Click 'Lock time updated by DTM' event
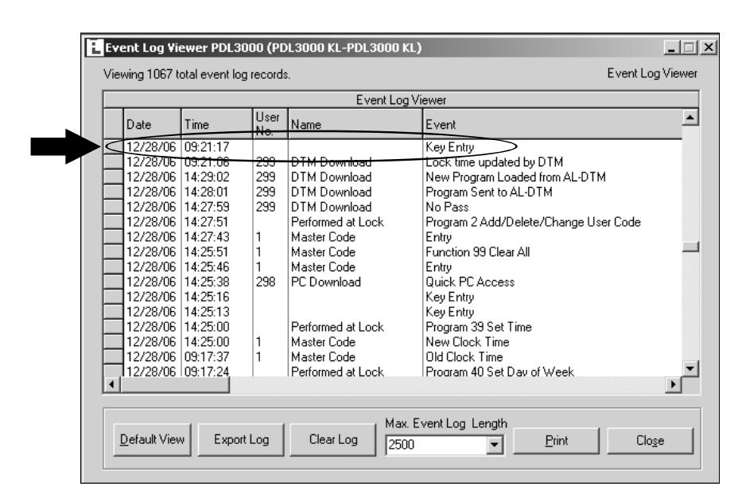The width and height of the screenshot is (742, 498). (x=494, y=162)
